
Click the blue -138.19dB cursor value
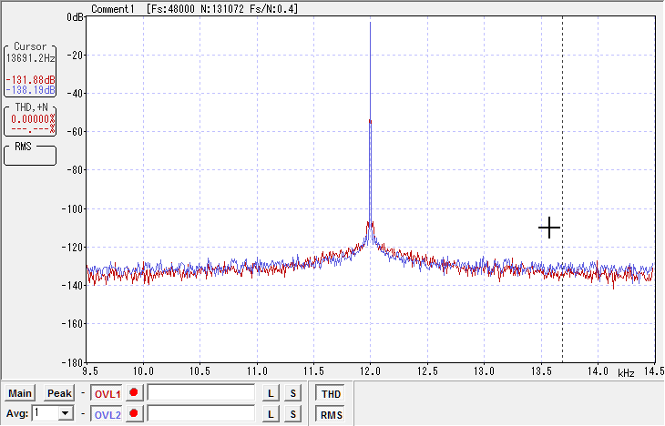click(x=31, y=90)
